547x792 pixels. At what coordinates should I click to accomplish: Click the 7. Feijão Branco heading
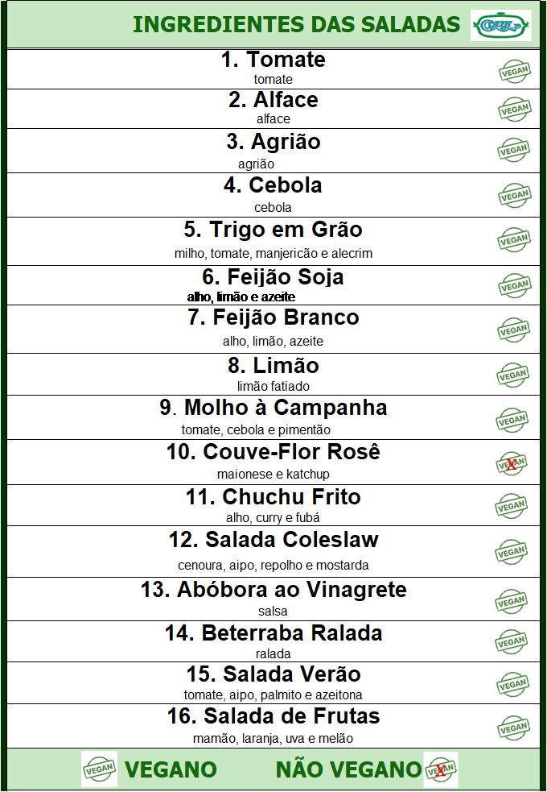point(273,317)
